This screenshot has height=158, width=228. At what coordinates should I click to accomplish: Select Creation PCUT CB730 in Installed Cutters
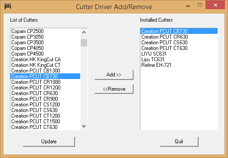pos(179,31)
